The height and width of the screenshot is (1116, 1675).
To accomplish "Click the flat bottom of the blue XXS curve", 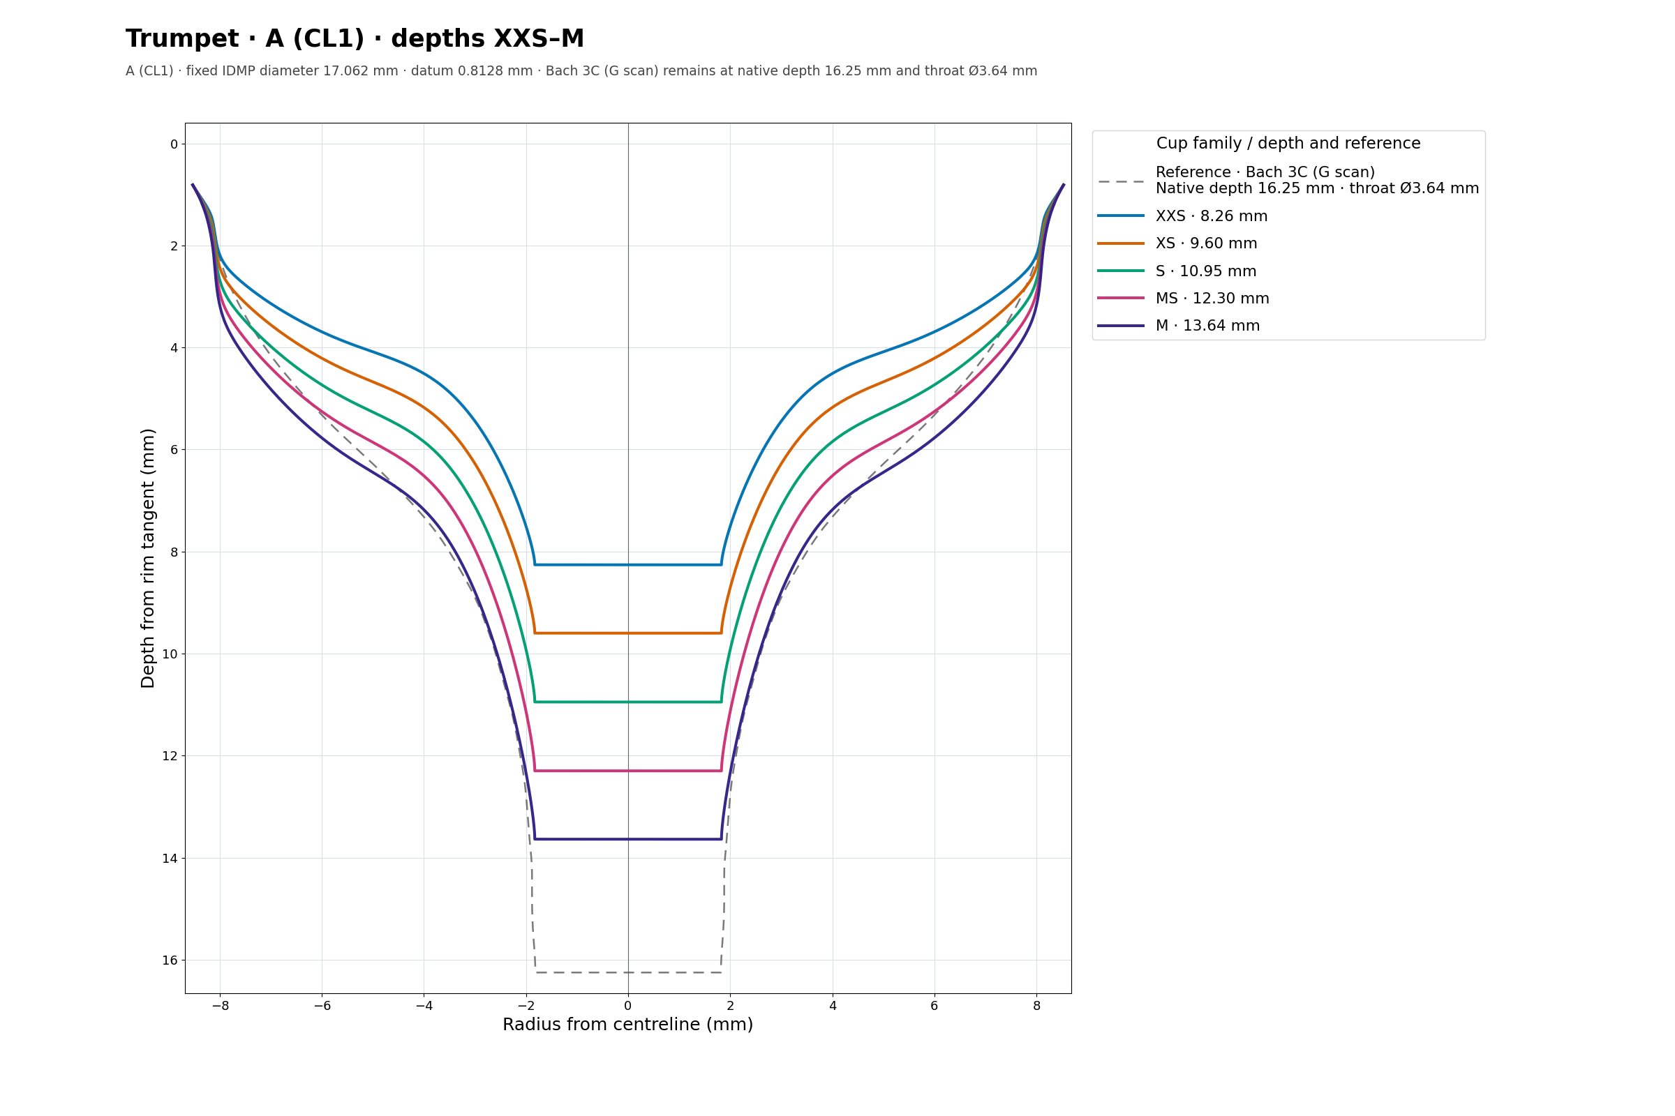I will 627,565.
